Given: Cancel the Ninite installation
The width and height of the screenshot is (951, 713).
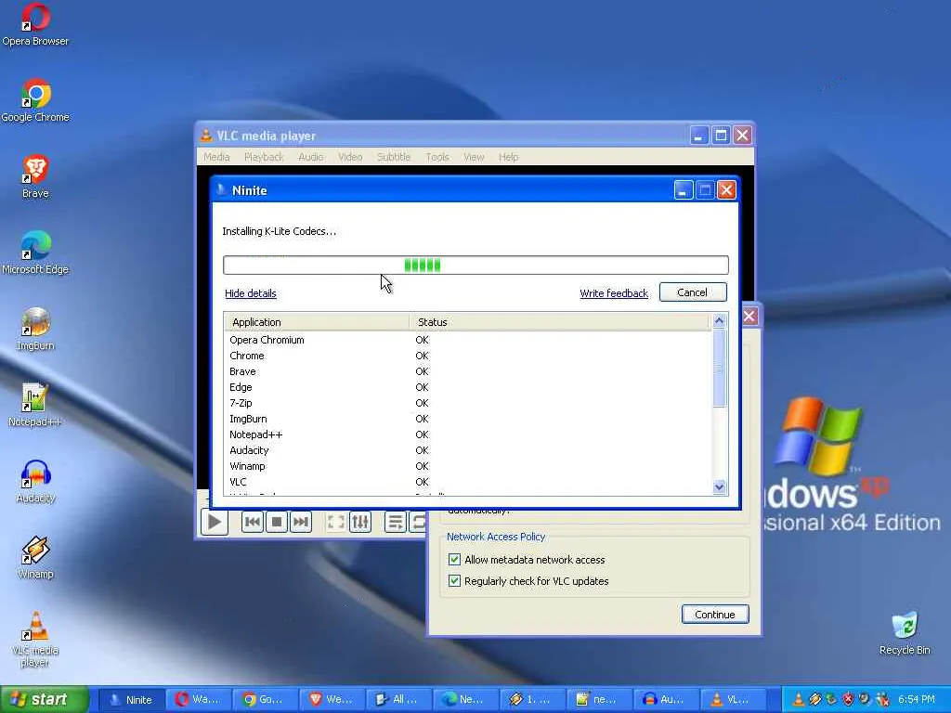Looking at the screenshot, I should 693,292.
